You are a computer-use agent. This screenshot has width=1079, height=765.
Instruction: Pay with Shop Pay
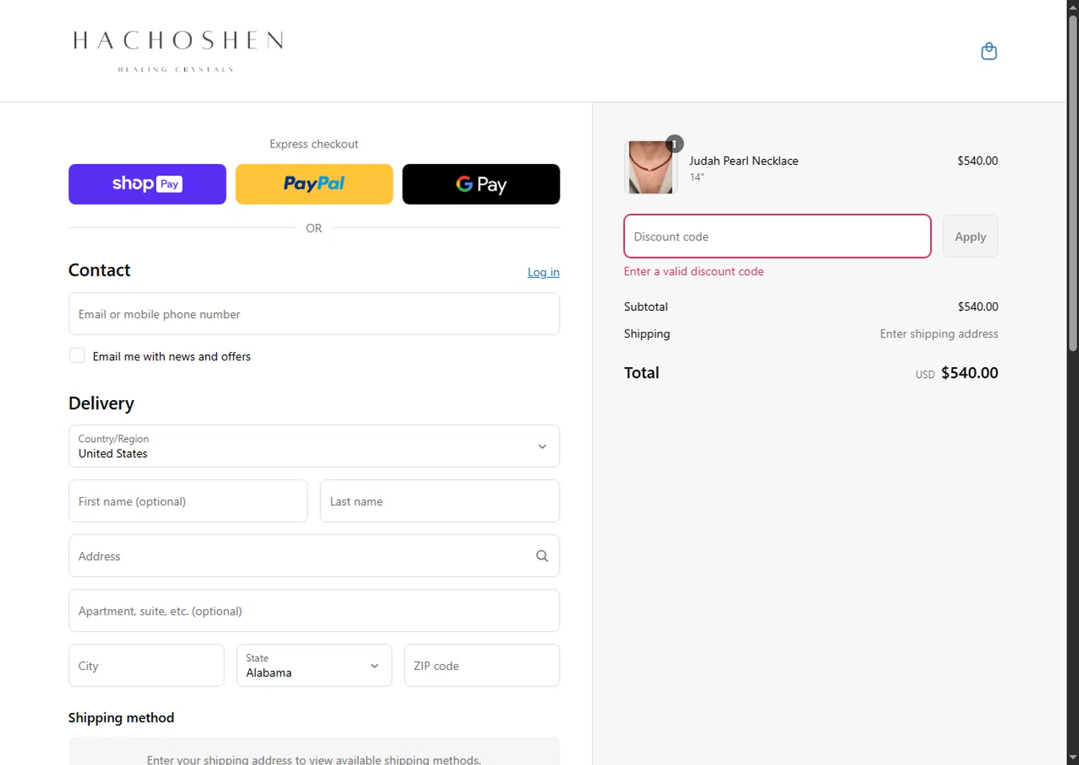(x=147, y=184)
